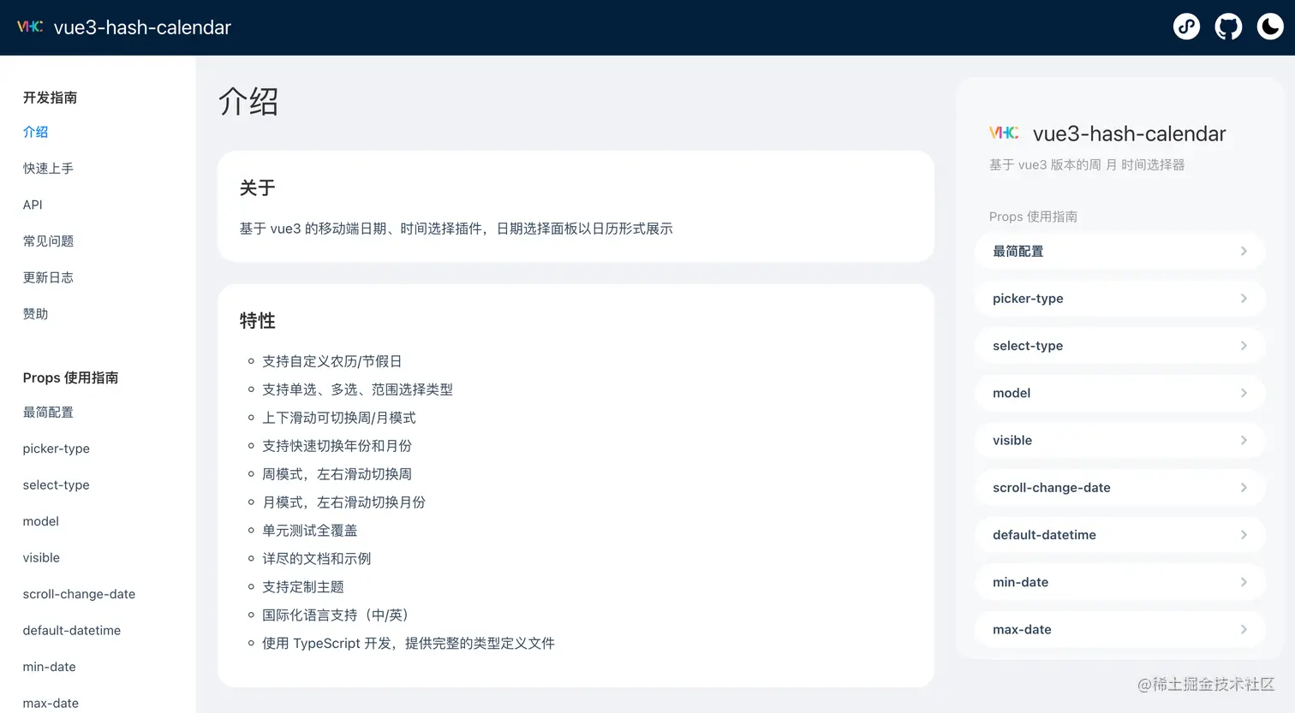Click the 介绍 page title
This screenshot has width=1295, height=713.
(248, 101)
